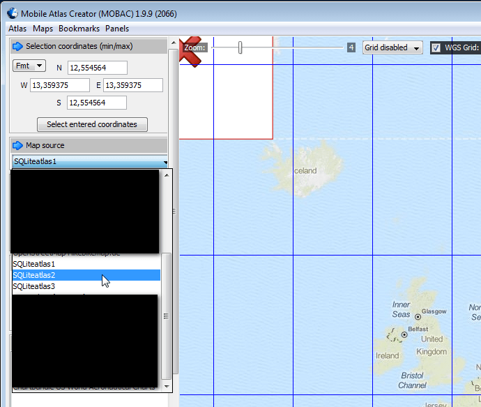Open the Grid disabled dropdown
This screenshot has height=407, width=481.
pos(393,47)
